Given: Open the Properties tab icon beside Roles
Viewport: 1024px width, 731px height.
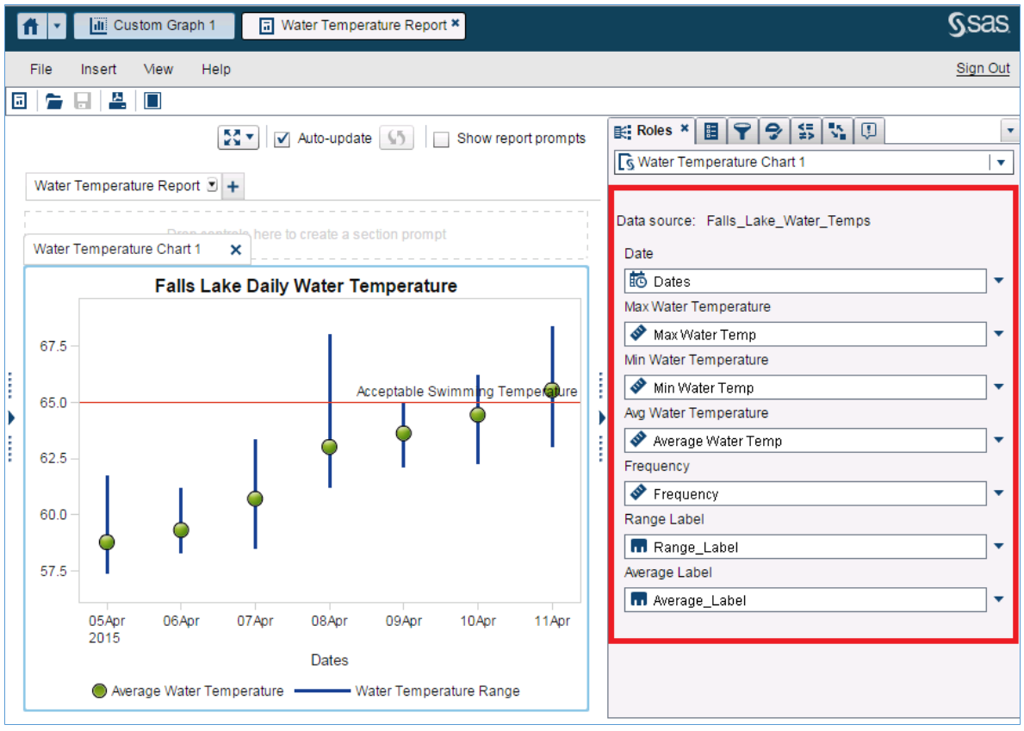Looking at the screenshot, I should (x=711, y=131).
